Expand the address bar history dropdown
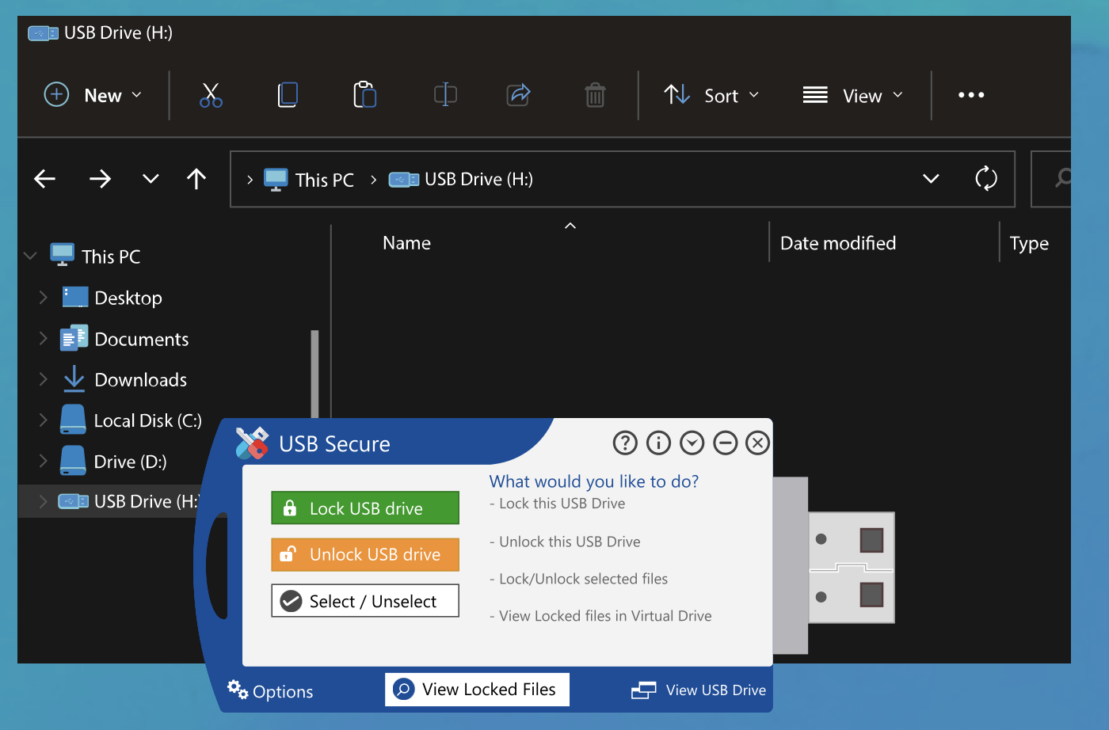This screenshot has width=1109, height=730. click(931, 179)
